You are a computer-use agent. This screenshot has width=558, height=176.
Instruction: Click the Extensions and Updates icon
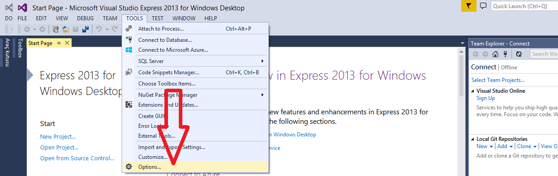coord(129,105)
